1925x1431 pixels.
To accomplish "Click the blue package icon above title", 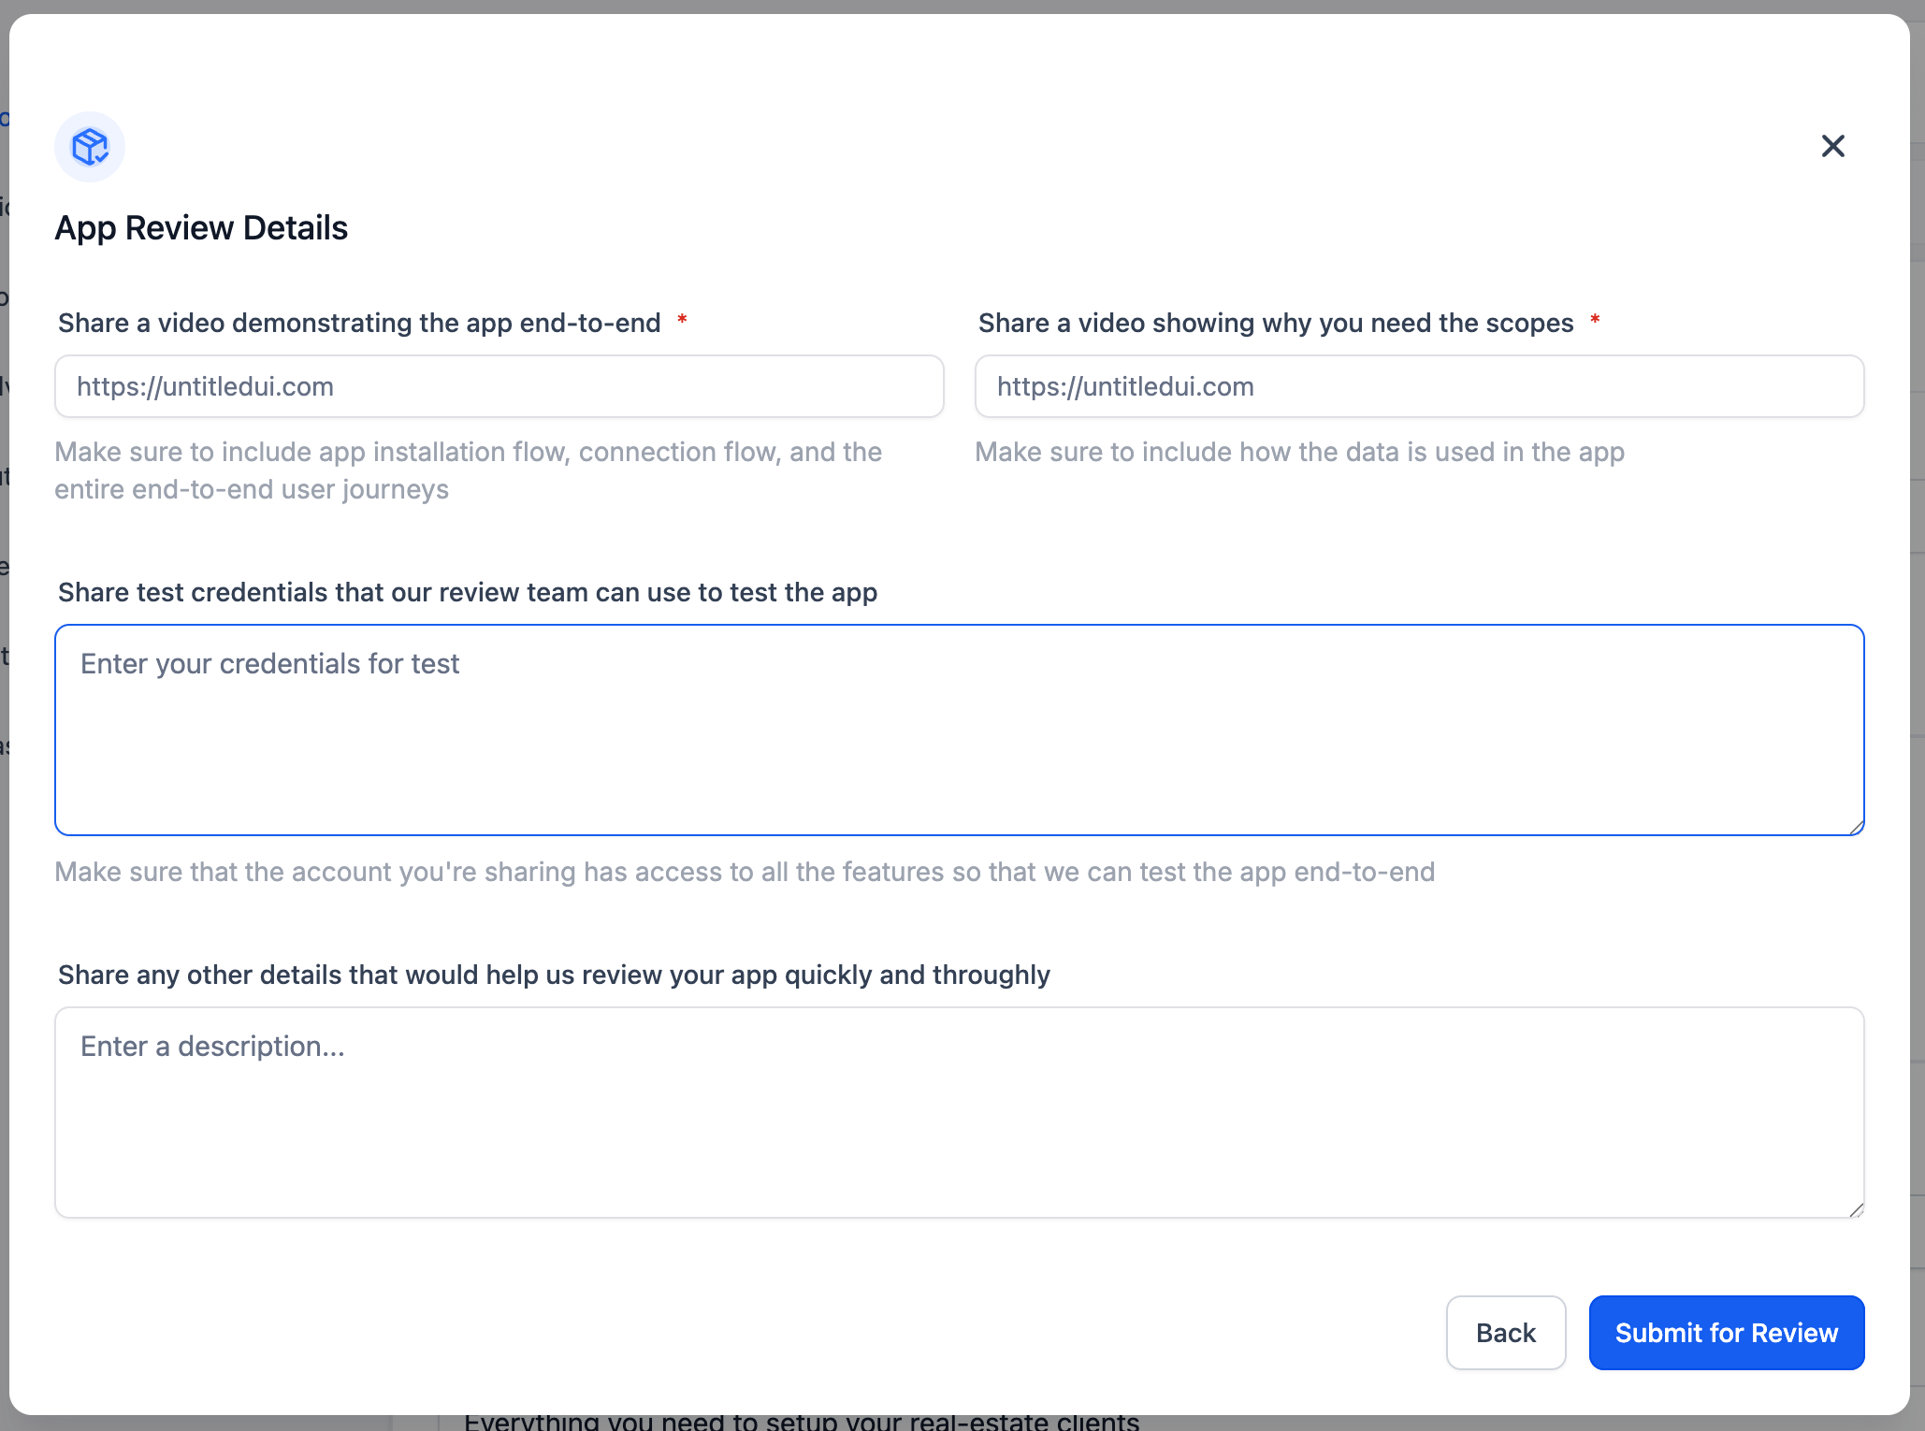I will (x=90, y=147).
